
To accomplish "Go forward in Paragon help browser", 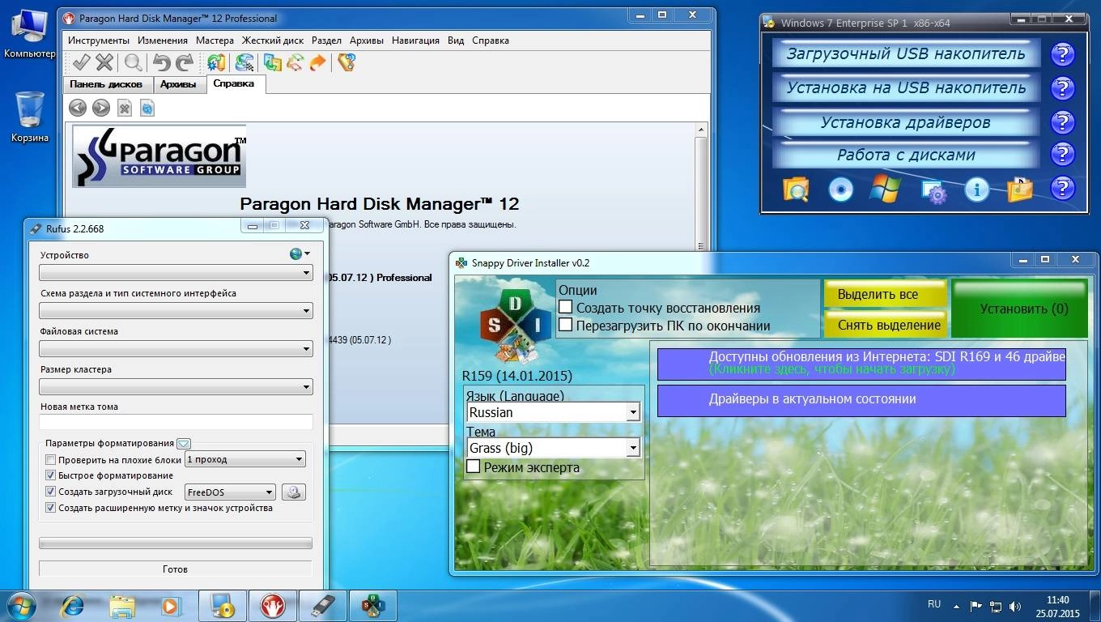I will tap(101, 108).
